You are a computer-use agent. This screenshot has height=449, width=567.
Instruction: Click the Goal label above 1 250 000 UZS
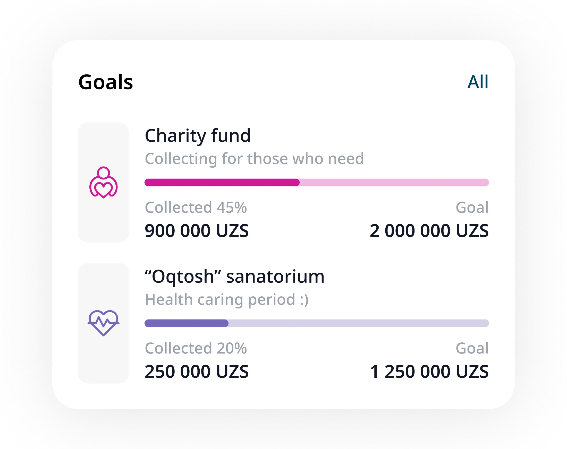click(x=472, y=348)
